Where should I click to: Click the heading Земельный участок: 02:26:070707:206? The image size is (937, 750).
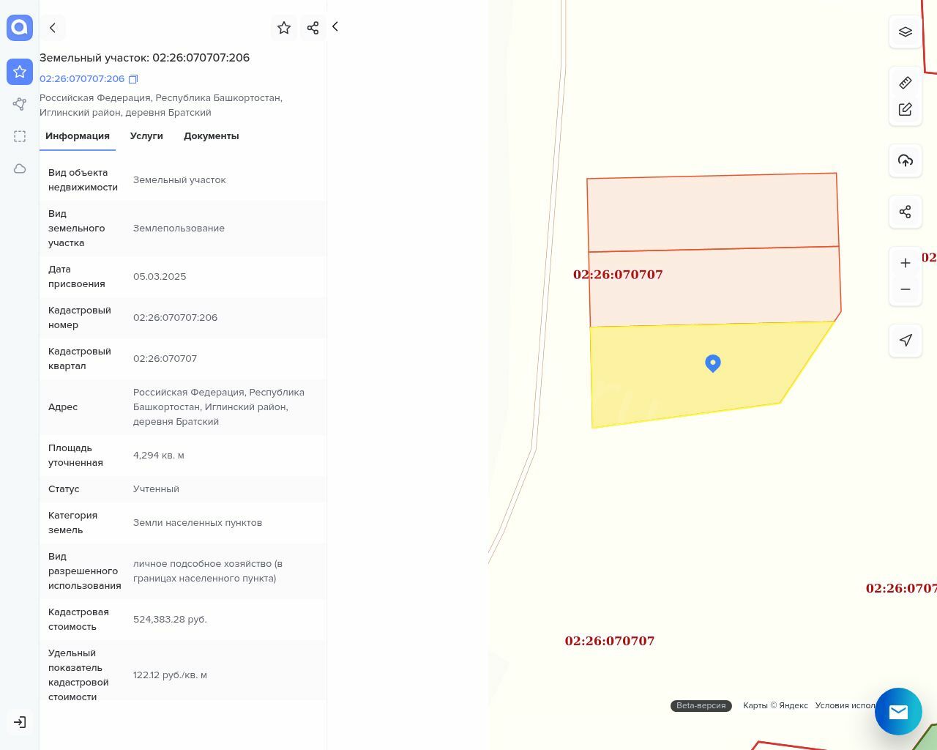(x=144, y=58)
